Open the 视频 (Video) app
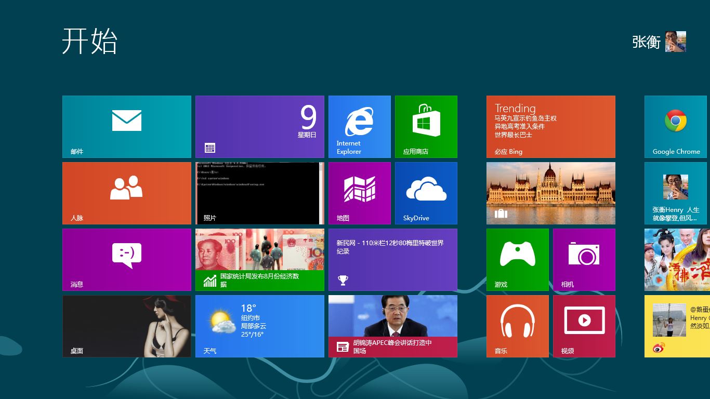The image size is (710, 399). click(584, 326)
